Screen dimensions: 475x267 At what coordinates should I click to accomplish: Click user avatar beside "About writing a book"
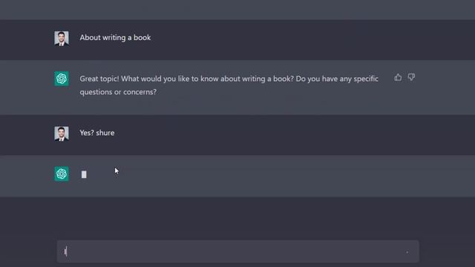[62, 39]
